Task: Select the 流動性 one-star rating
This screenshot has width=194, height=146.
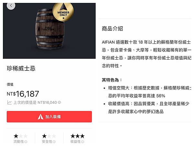Action: [x=21, y=136]
